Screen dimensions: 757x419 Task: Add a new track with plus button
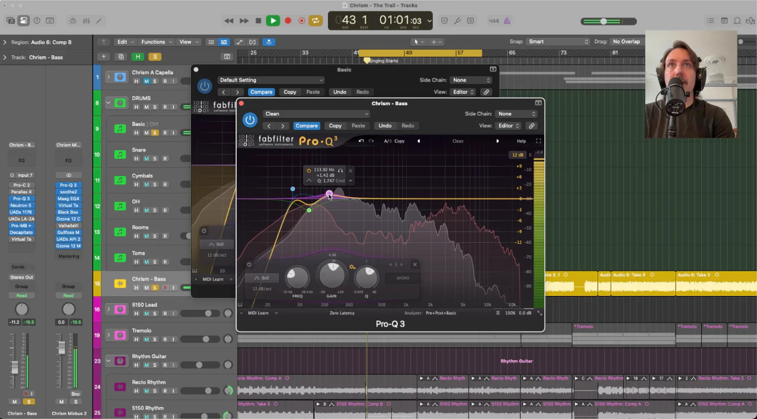(103, 57)
